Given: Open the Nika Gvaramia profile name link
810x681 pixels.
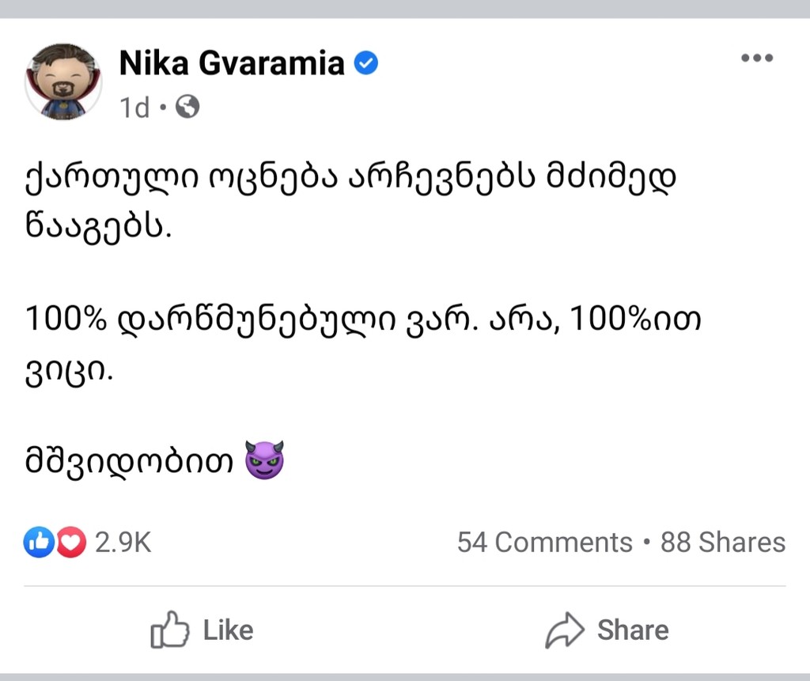Looking at the screenshot, I should point(232,63).
